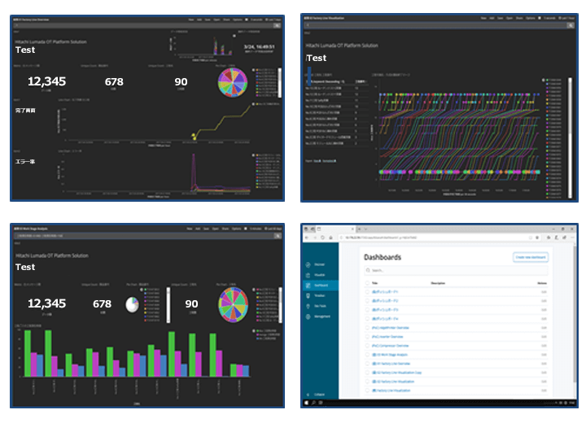Open time range picker in Factory Line Overview
Screen dimensions: 586x423
tap(273, 20)
